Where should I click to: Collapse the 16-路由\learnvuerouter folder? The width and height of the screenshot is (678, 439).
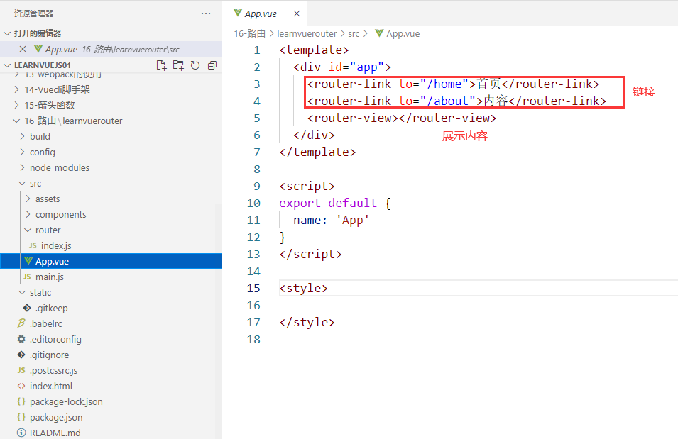pyautogui.click(x=16, y=121)
